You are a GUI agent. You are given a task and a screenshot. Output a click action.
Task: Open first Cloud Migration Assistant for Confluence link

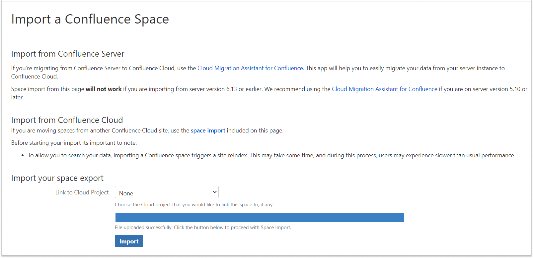pyautogui.click(x=250, y=68)
